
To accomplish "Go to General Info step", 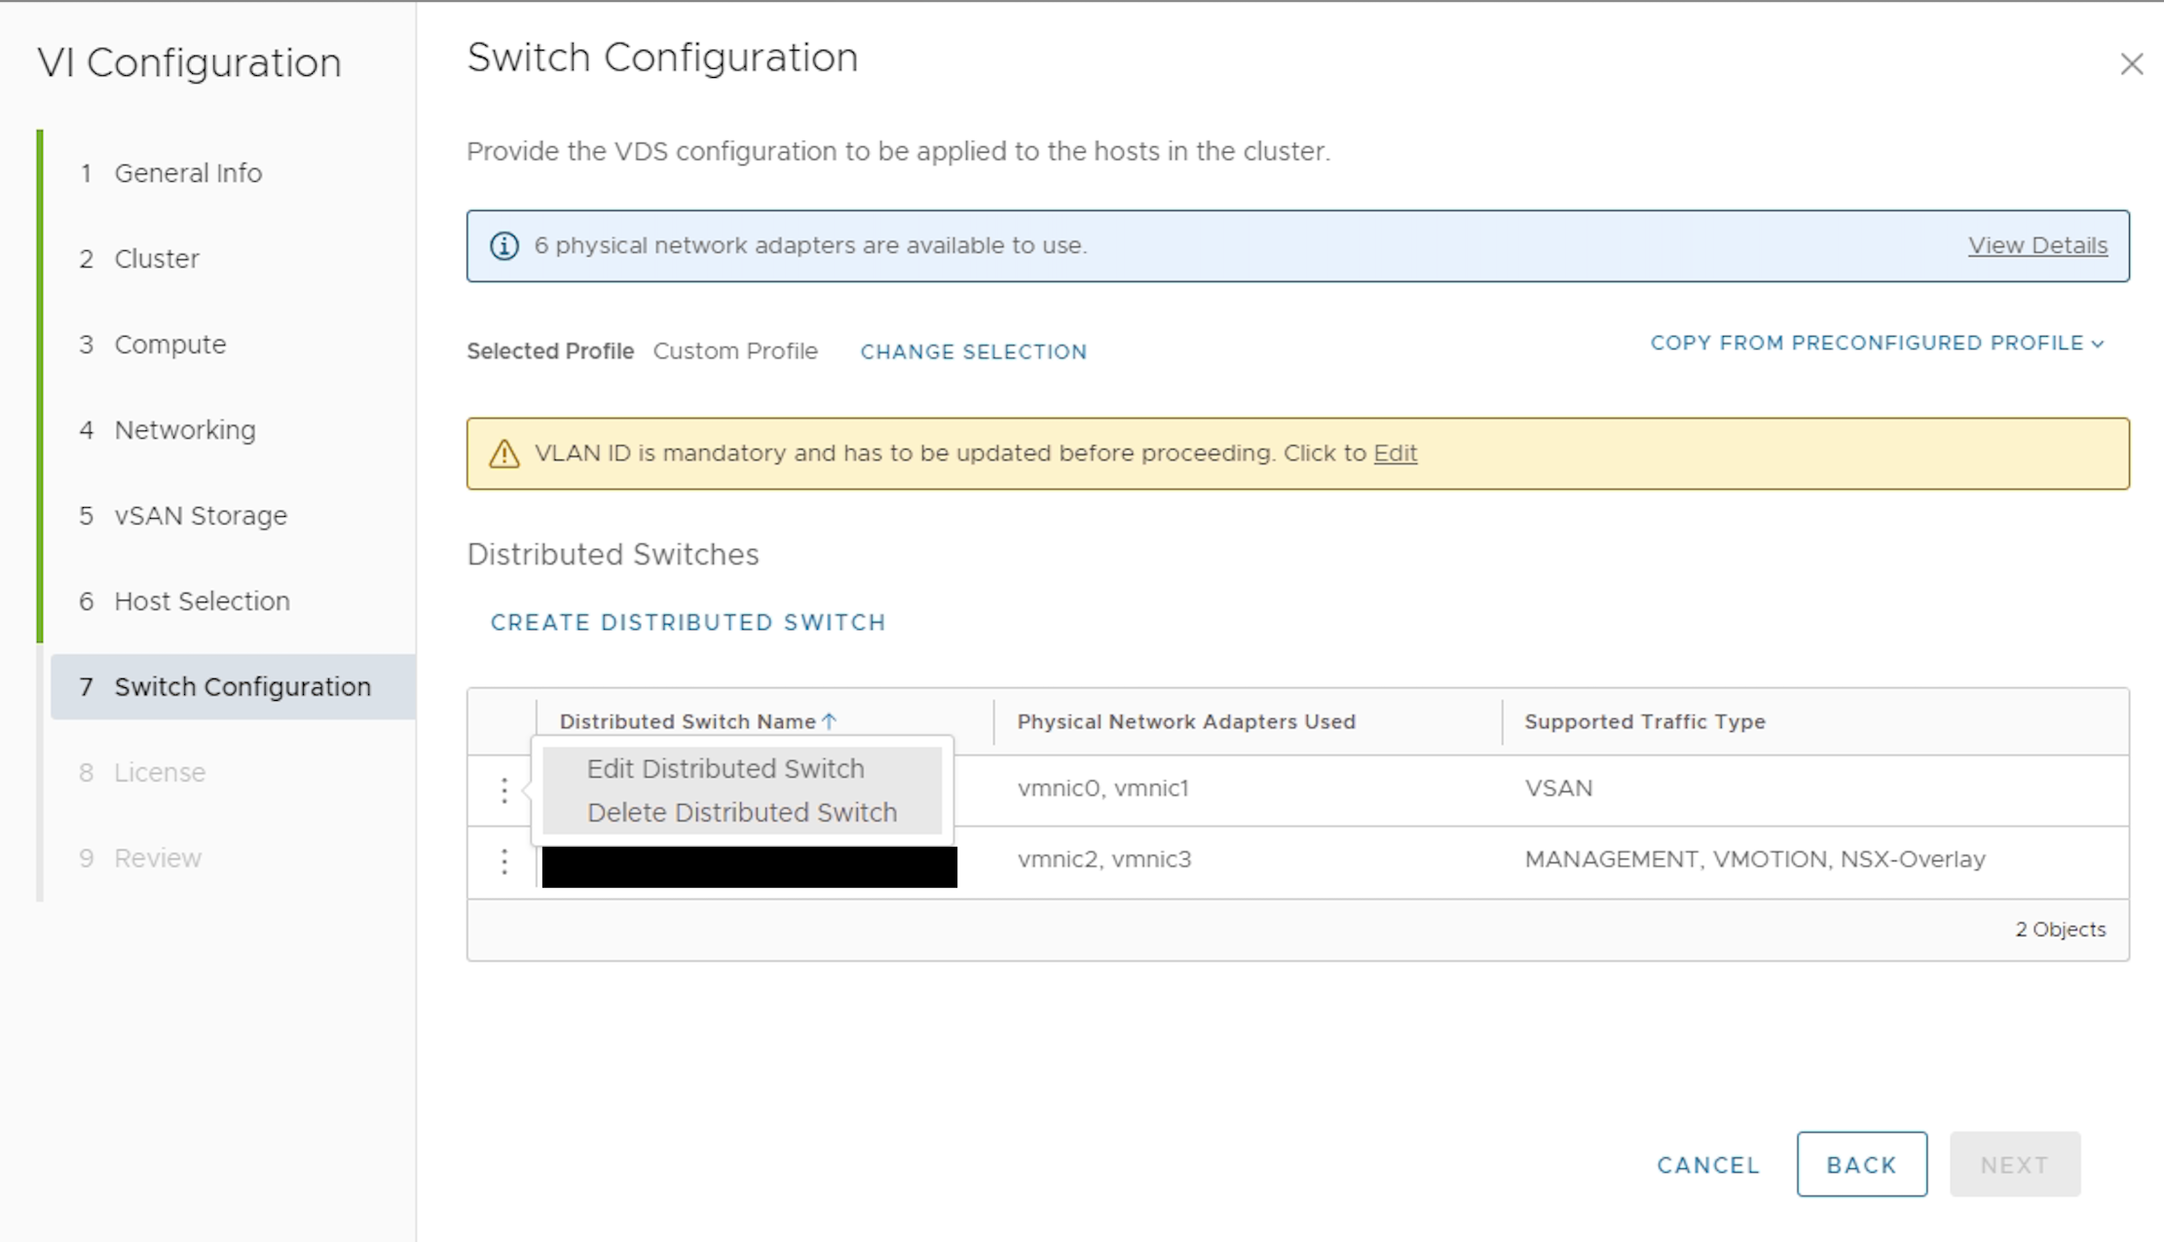I will tap(188, 173).
